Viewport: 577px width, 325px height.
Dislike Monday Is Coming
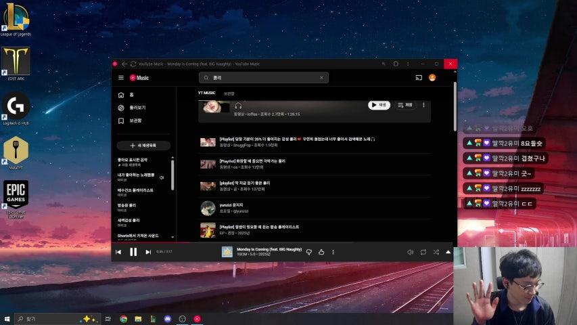click(x=309, y=252)
